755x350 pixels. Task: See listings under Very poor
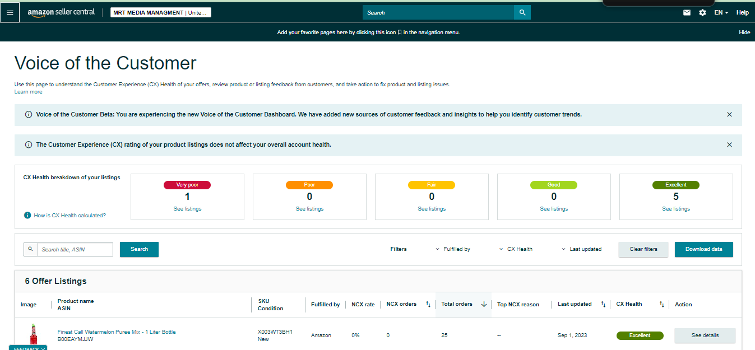[187, 209]
